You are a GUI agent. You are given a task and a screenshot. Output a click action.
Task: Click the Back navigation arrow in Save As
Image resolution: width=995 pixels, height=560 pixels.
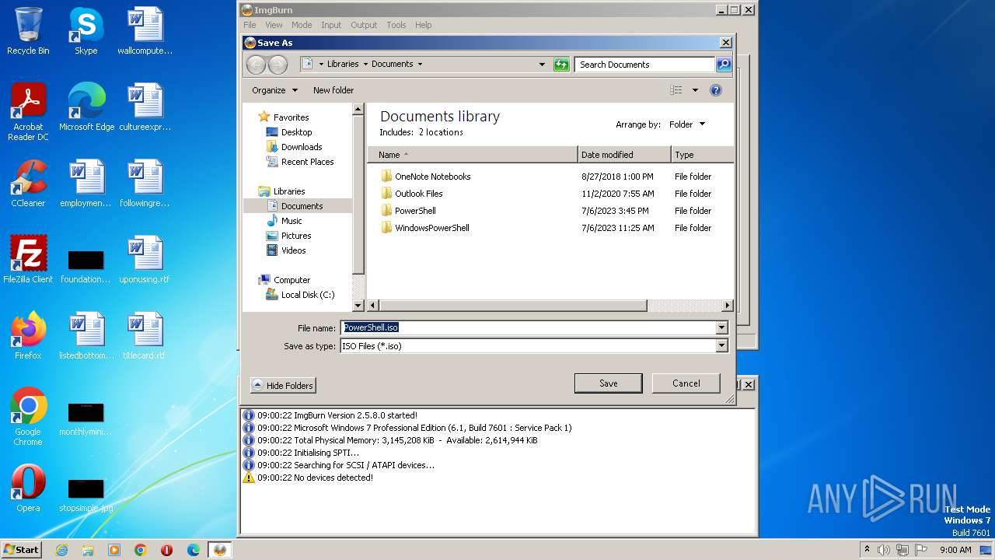[257, 65]
